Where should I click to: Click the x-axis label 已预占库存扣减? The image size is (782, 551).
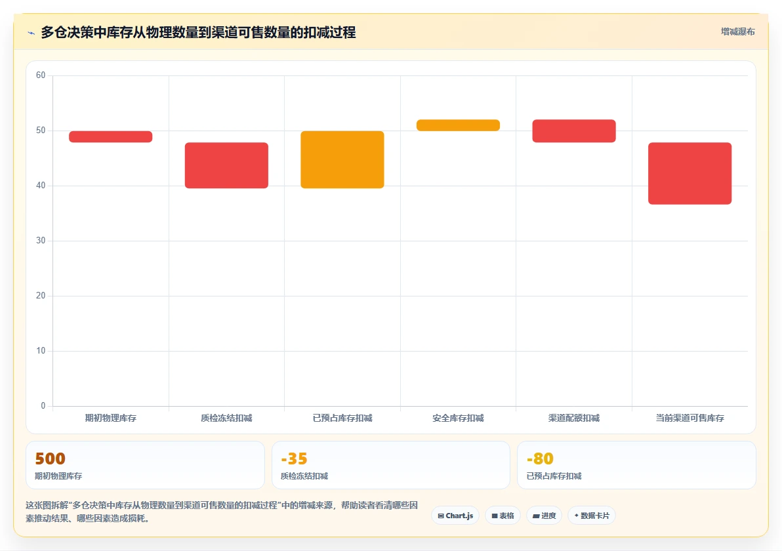[342, 418]
